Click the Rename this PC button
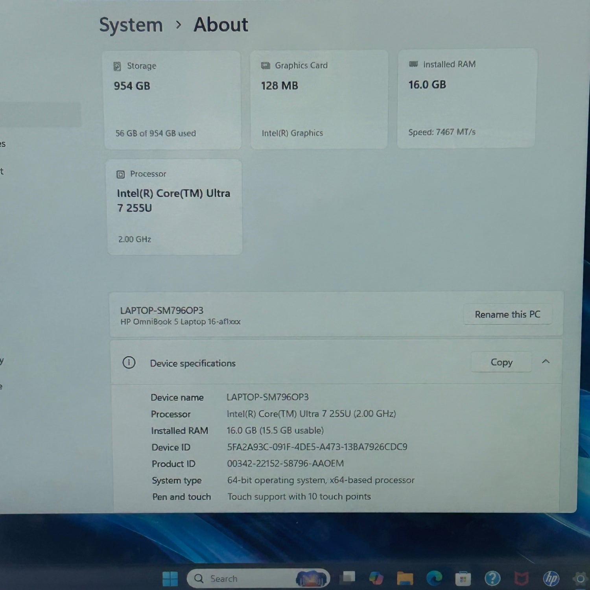This screenshot has height=590, width=590. click(x=507, y=314)
